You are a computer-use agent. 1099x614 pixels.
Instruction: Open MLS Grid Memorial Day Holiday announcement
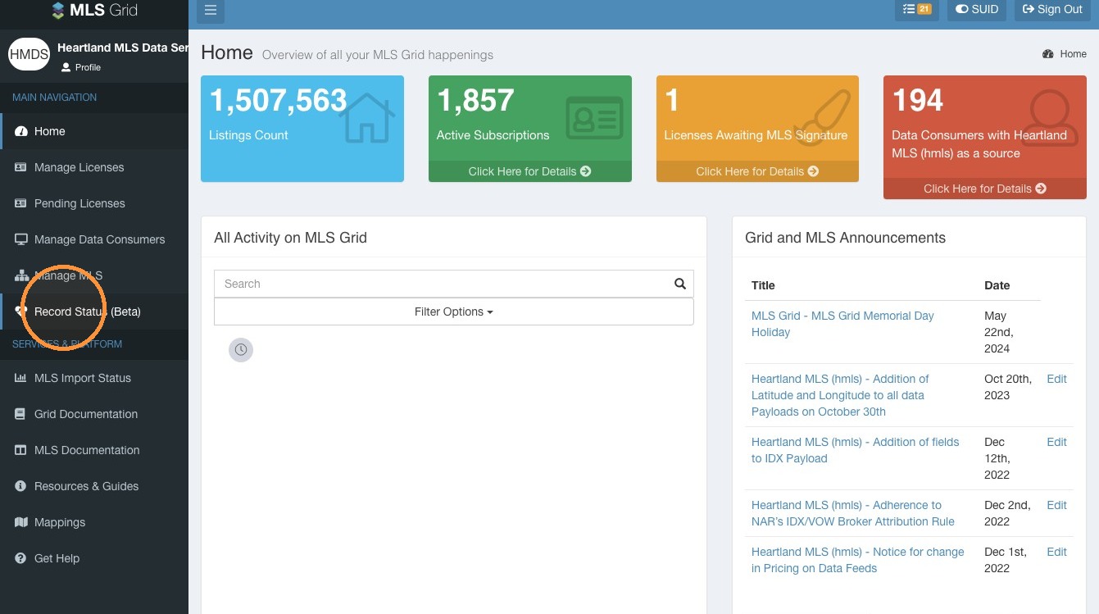tap(842, 324)
